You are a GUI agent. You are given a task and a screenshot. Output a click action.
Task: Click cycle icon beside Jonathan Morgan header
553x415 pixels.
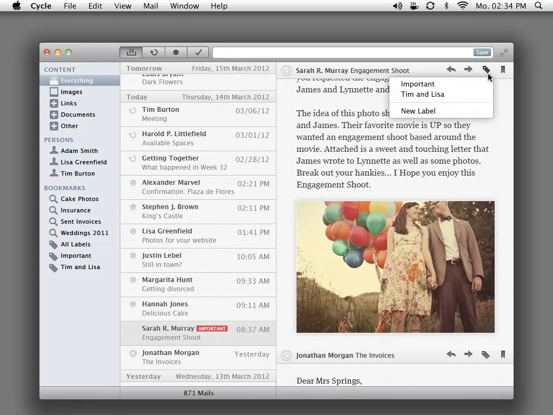(x=286, y=356)
